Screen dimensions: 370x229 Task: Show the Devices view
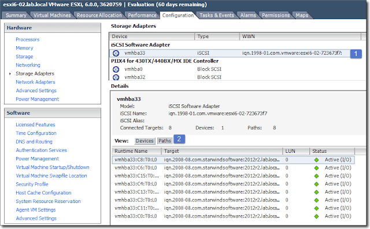(145, 141)
